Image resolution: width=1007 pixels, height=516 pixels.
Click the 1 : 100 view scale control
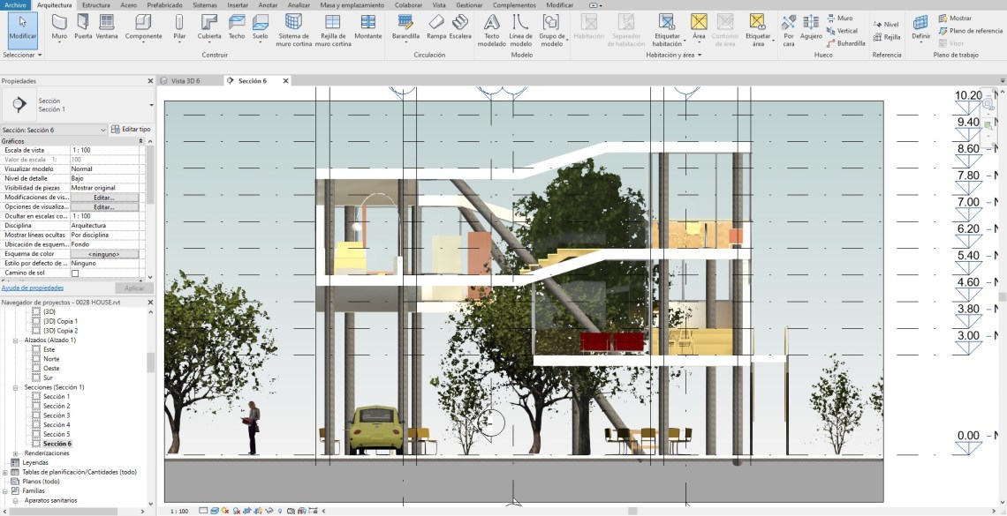point(178,511)
